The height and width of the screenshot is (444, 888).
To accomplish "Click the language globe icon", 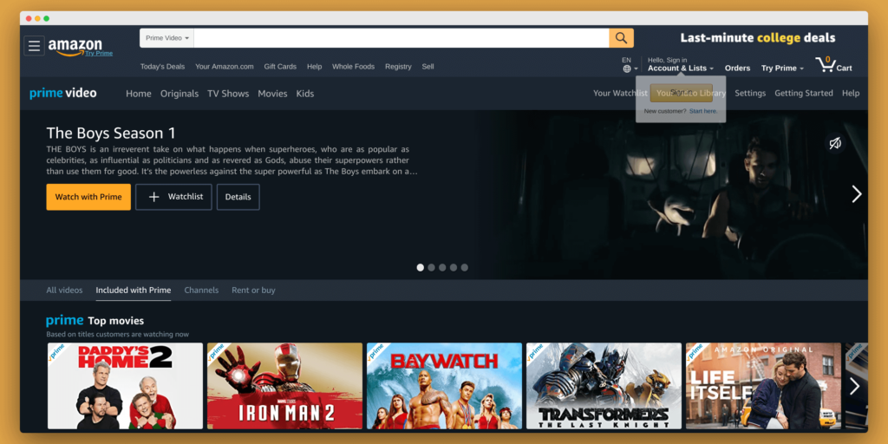I will coord(627,69).
